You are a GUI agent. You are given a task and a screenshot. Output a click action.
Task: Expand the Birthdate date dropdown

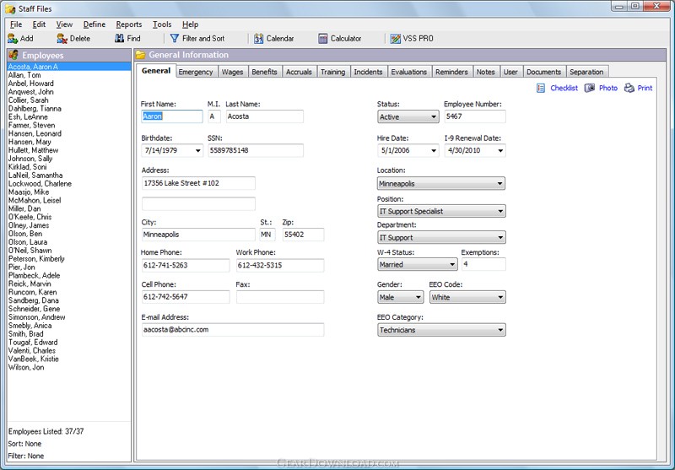[x=197, y=151]
